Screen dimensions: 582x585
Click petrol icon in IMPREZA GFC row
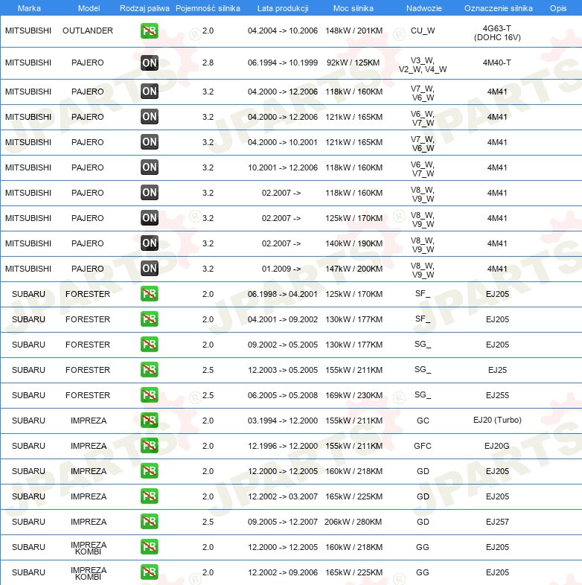point(150,446)
